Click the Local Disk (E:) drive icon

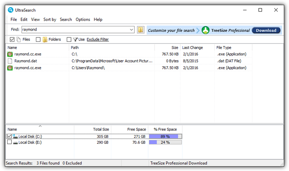(x=15, y=143)
